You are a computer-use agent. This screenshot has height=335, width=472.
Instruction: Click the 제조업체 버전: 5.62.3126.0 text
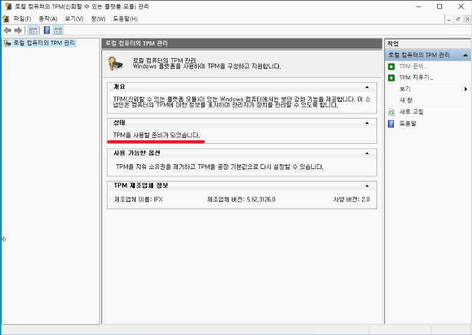241,199
